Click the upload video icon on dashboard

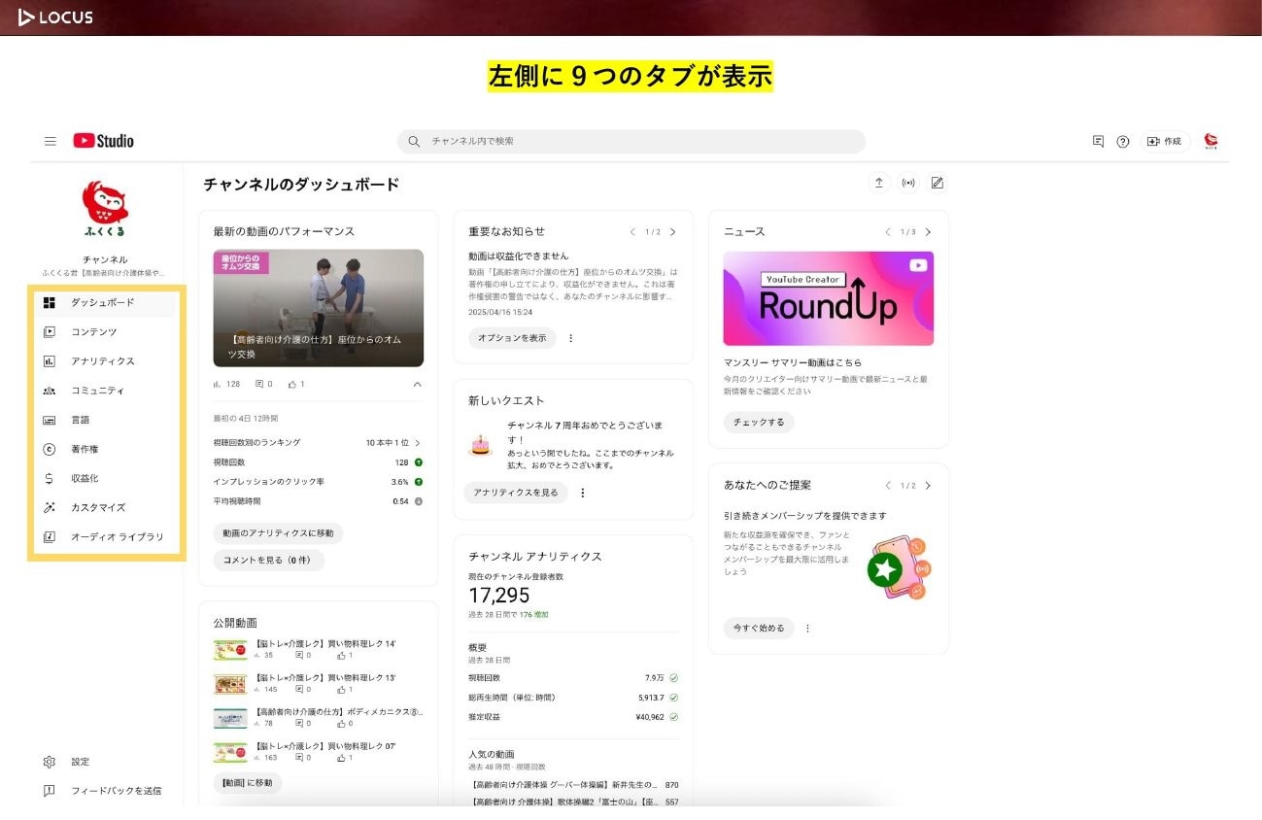878,183
